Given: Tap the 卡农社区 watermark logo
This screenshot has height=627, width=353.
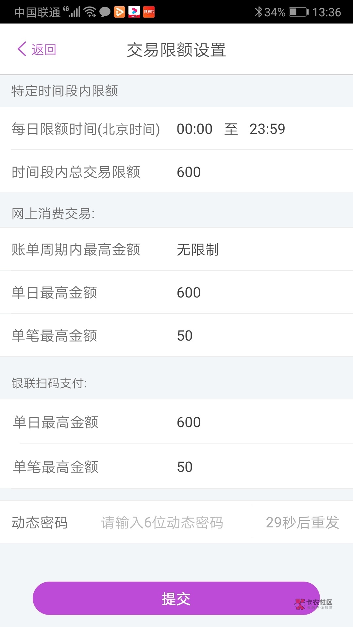Looking at the screenshot, I should (314, 604).
